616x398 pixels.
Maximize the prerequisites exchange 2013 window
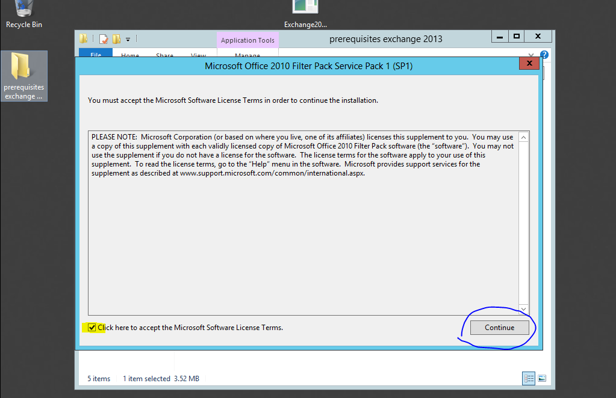[x=517, y=37]
